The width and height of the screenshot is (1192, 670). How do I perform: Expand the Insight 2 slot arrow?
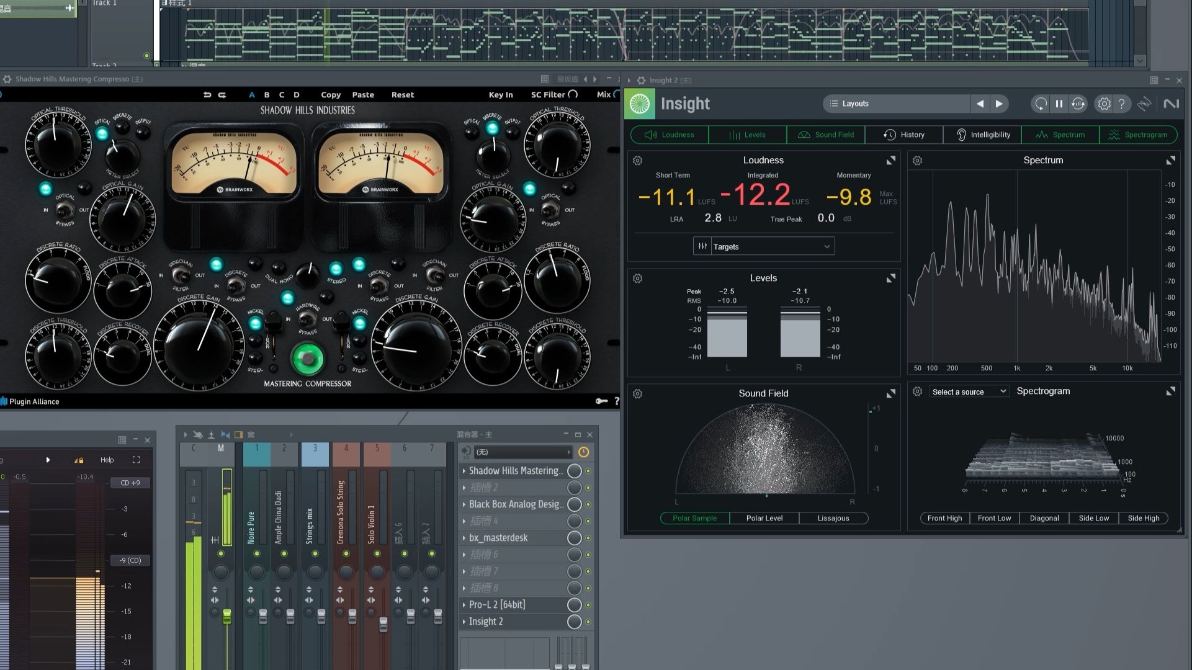click(464, 622)
